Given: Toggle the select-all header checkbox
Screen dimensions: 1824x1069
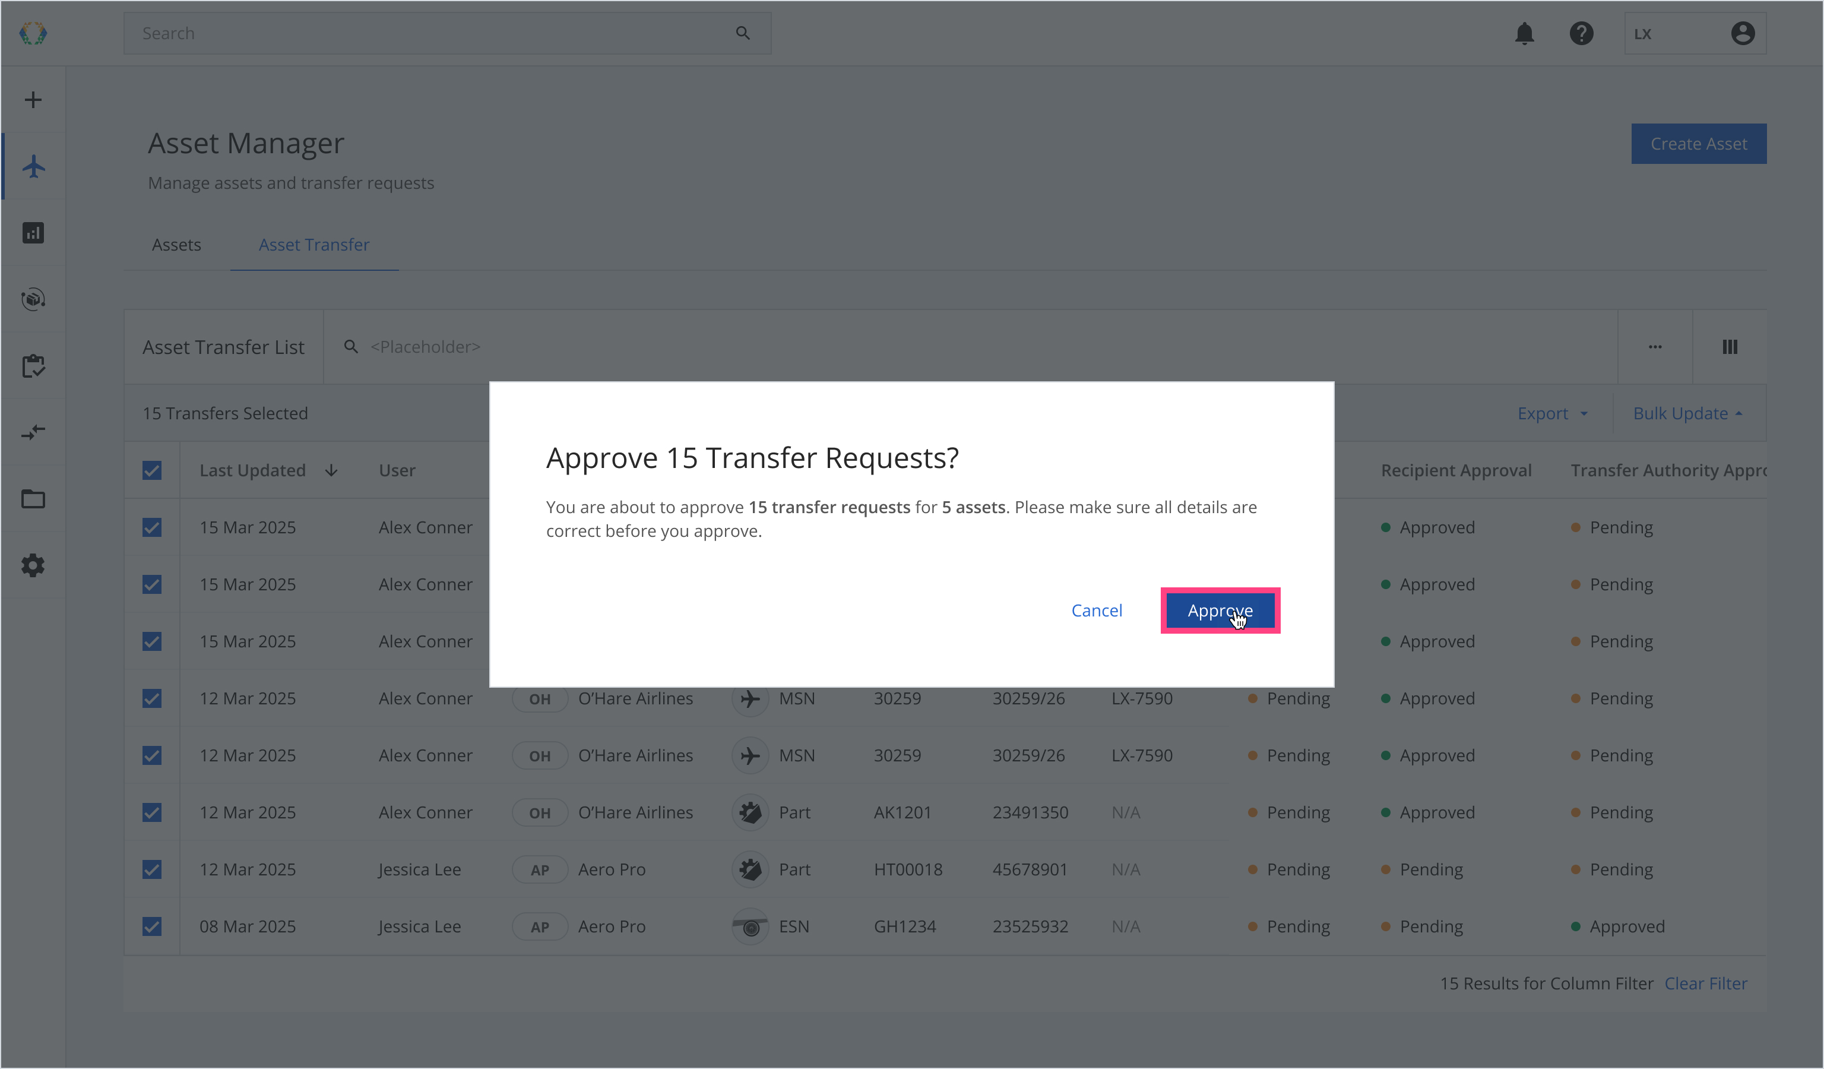Looking at the screenshot, I should click(x=152, y=470).
